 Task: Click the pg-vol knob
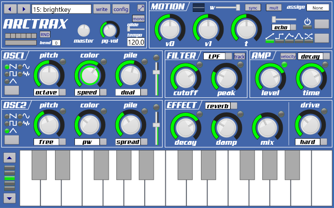(x=110, y=31)
